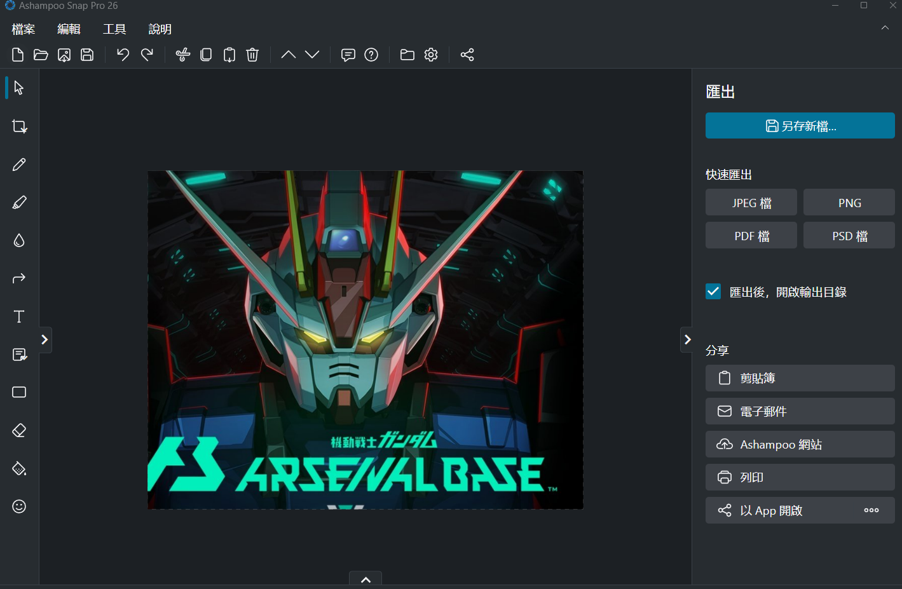The width and height of the screenshot is (902, 589).
Task: Select the note annotation tool
Action: [x=19, y=355]
